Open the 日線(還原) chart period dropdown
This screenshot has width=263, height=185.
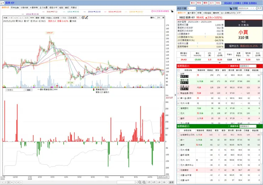tap(74, 18)
